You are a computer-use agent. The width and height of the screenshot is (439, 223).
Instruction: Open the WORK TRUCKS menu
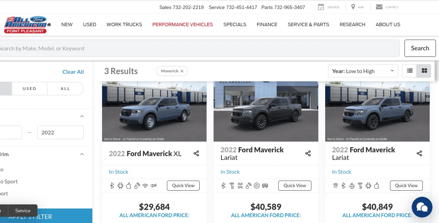click(124, 24)
